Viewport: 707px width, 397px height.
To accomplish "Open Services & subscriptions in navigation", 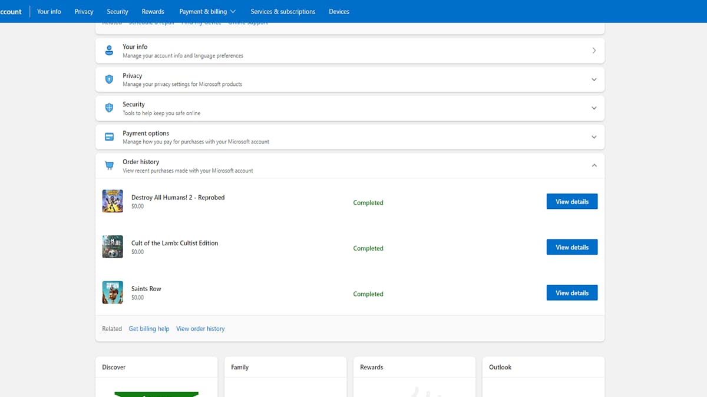I will tap(283, 11).
